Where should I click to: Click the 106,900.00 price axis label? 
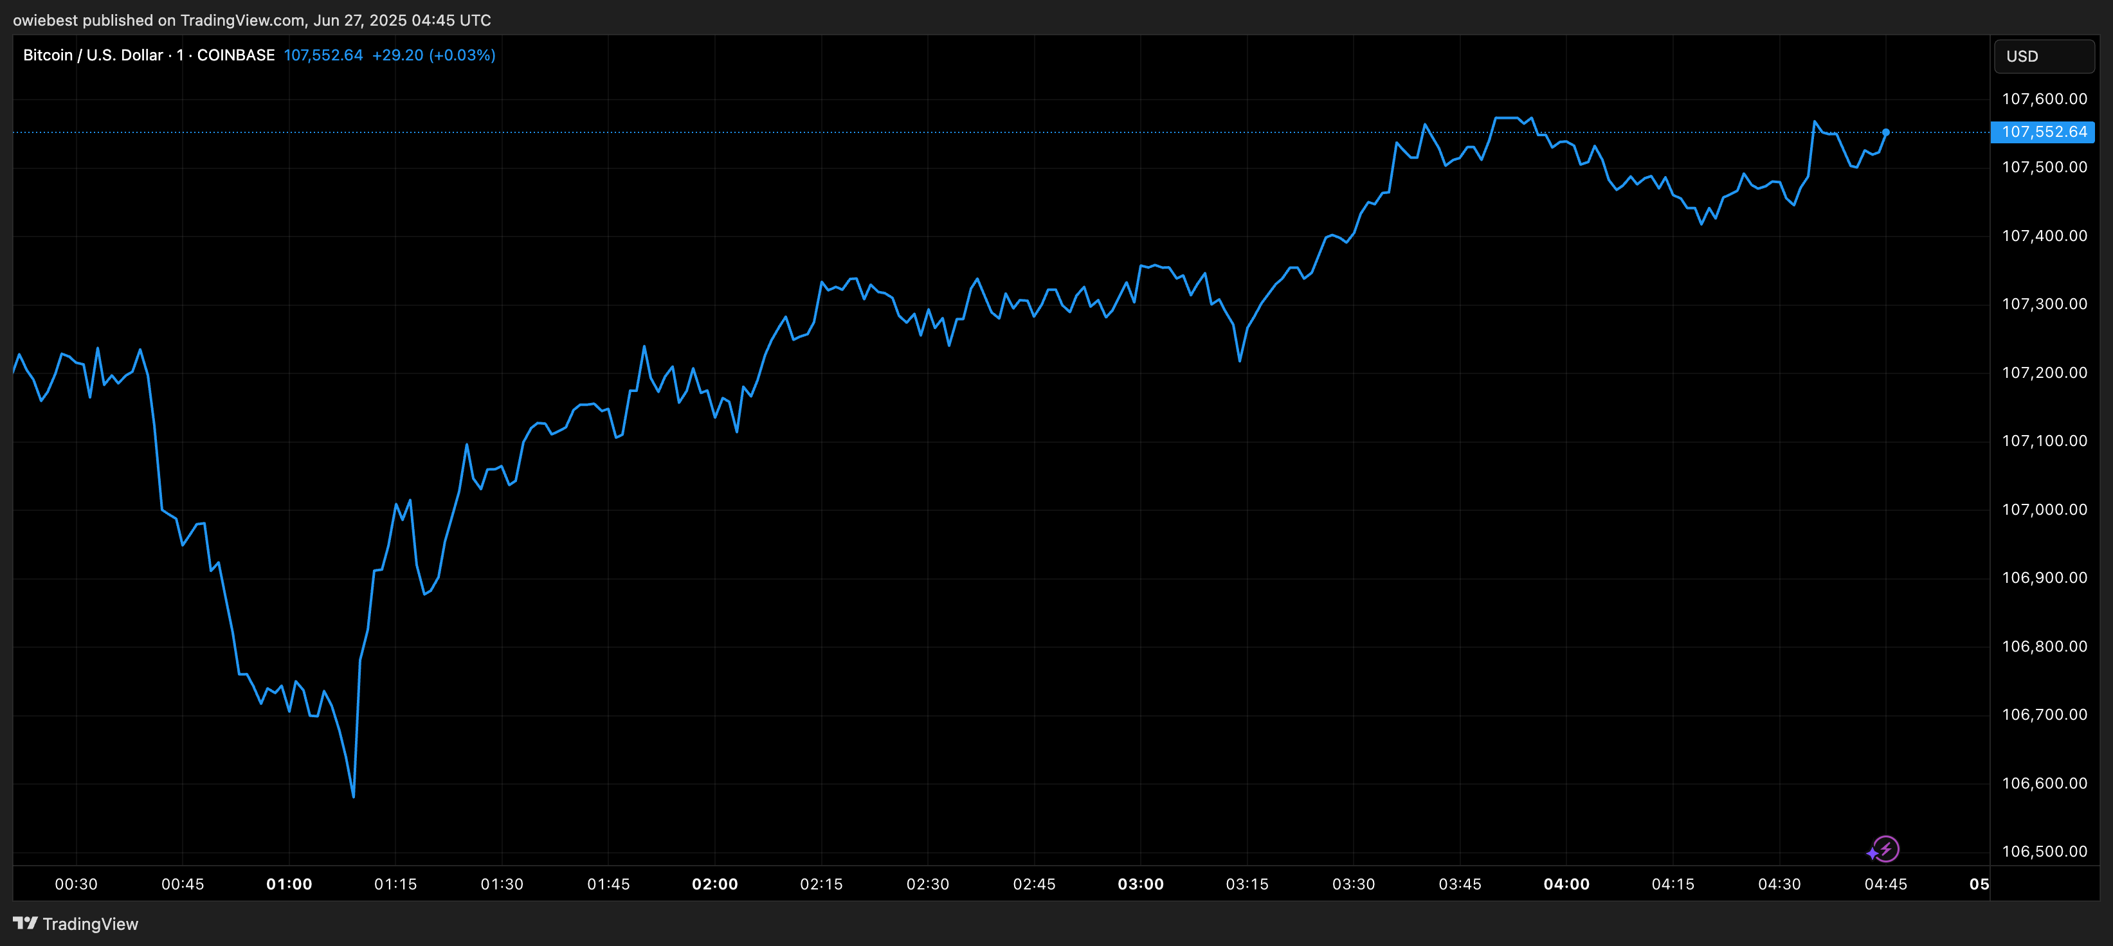(2044, 578)
